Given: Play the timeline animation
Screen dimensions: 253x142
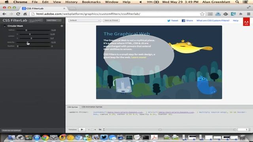Looking at the screenshot, I should tap(82, 130).
